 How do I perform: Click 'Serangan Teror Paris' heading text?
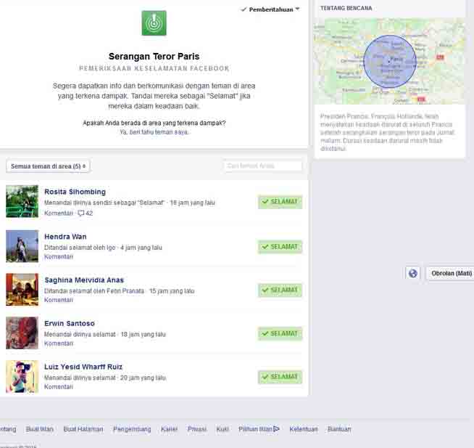(154, 57)
